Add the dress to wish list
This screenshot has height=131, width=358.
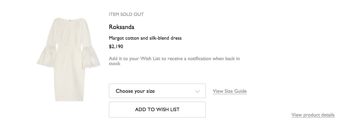point(157,110)
